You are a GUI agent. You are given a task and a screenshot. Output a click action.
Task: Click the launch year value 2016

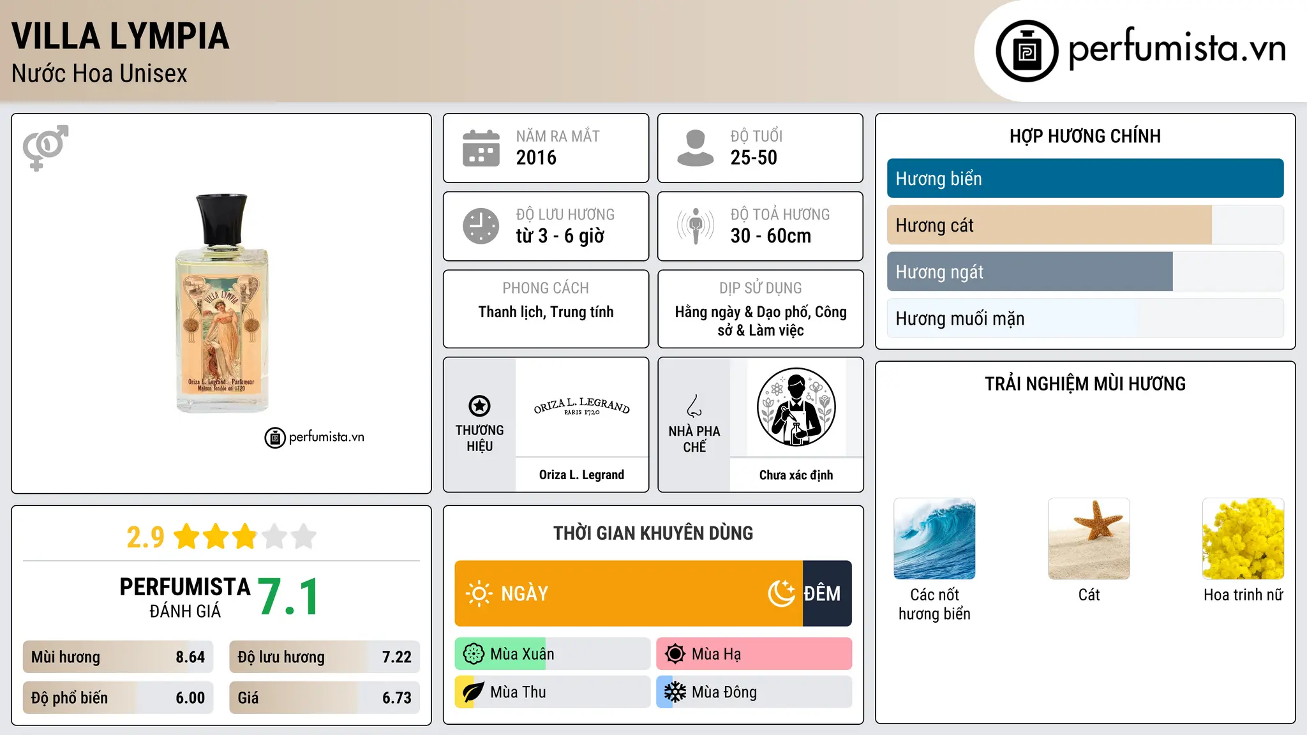coord(536,158)
